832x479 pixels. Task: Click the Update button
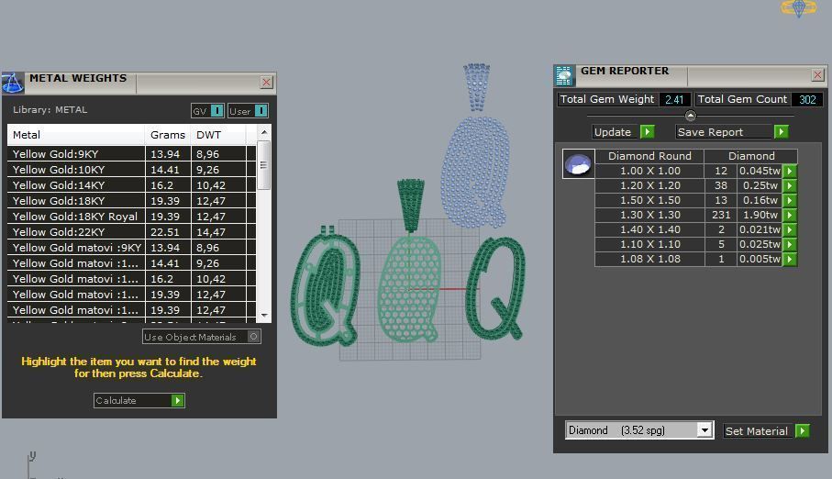(x=613, y=132)
